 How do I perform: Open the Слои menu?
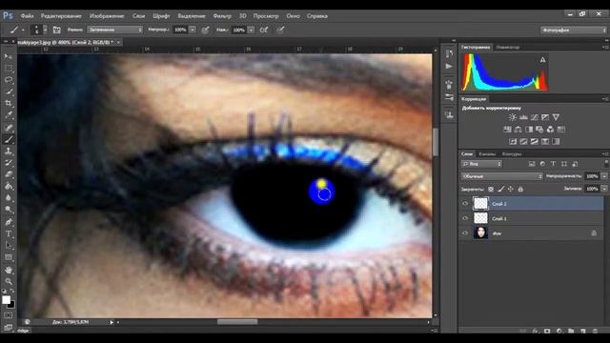[138, 16]
